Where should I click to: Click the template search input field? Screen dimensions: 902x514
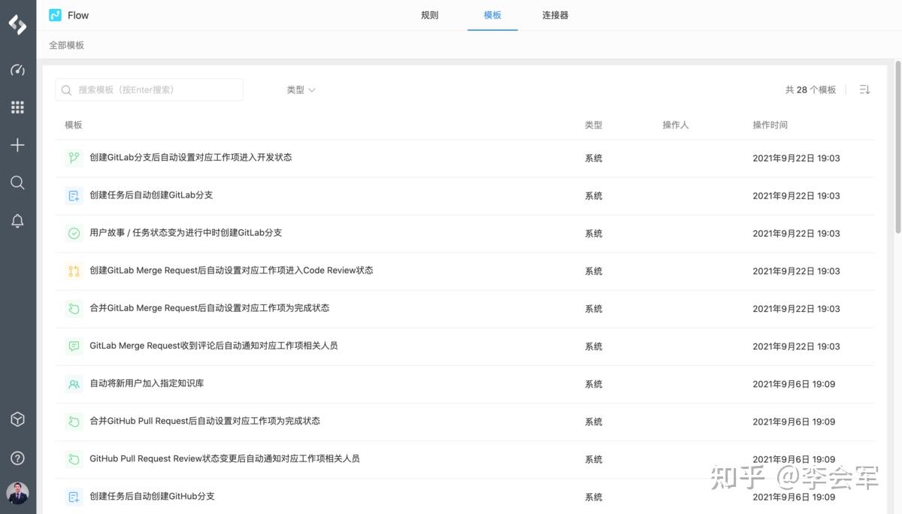click(x=149, y=89)
